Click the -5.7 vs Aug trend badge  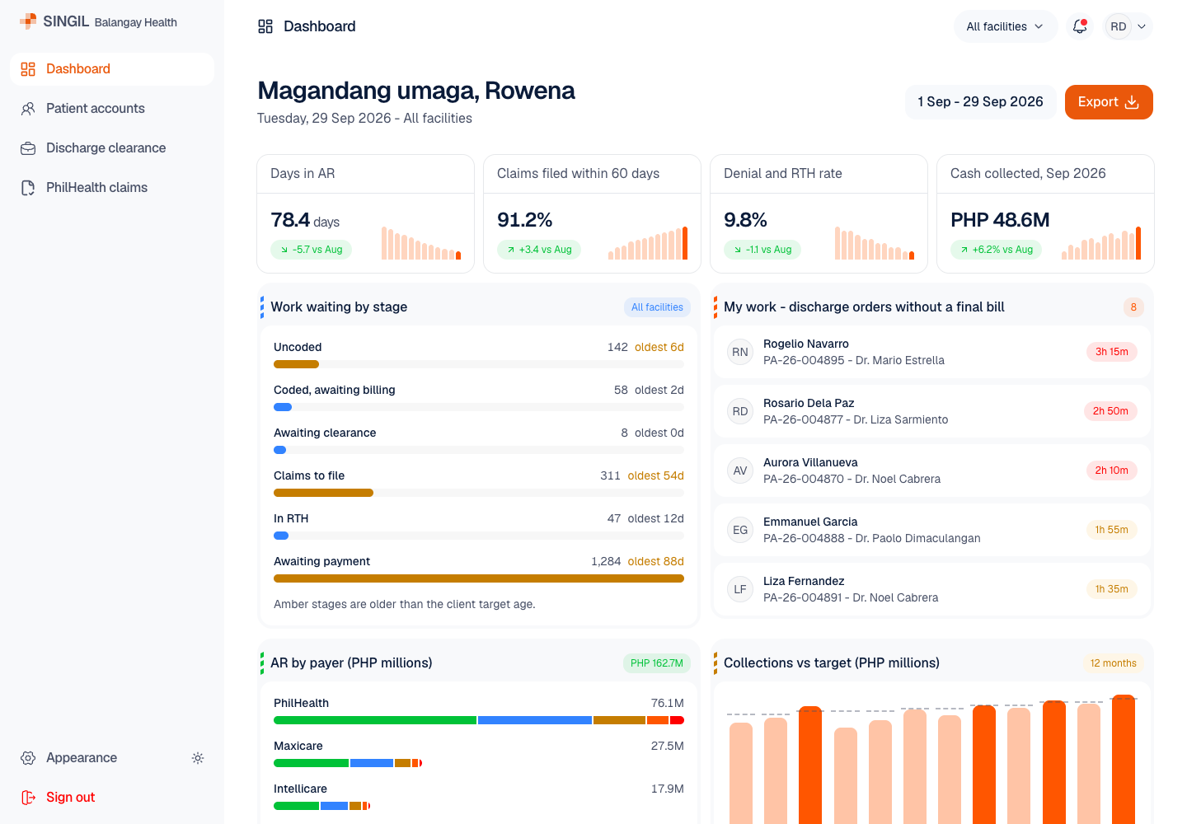(311, 250)
